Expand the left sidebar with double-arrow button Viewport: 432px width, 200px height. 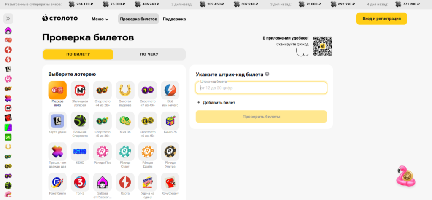[x=8, y=19]
